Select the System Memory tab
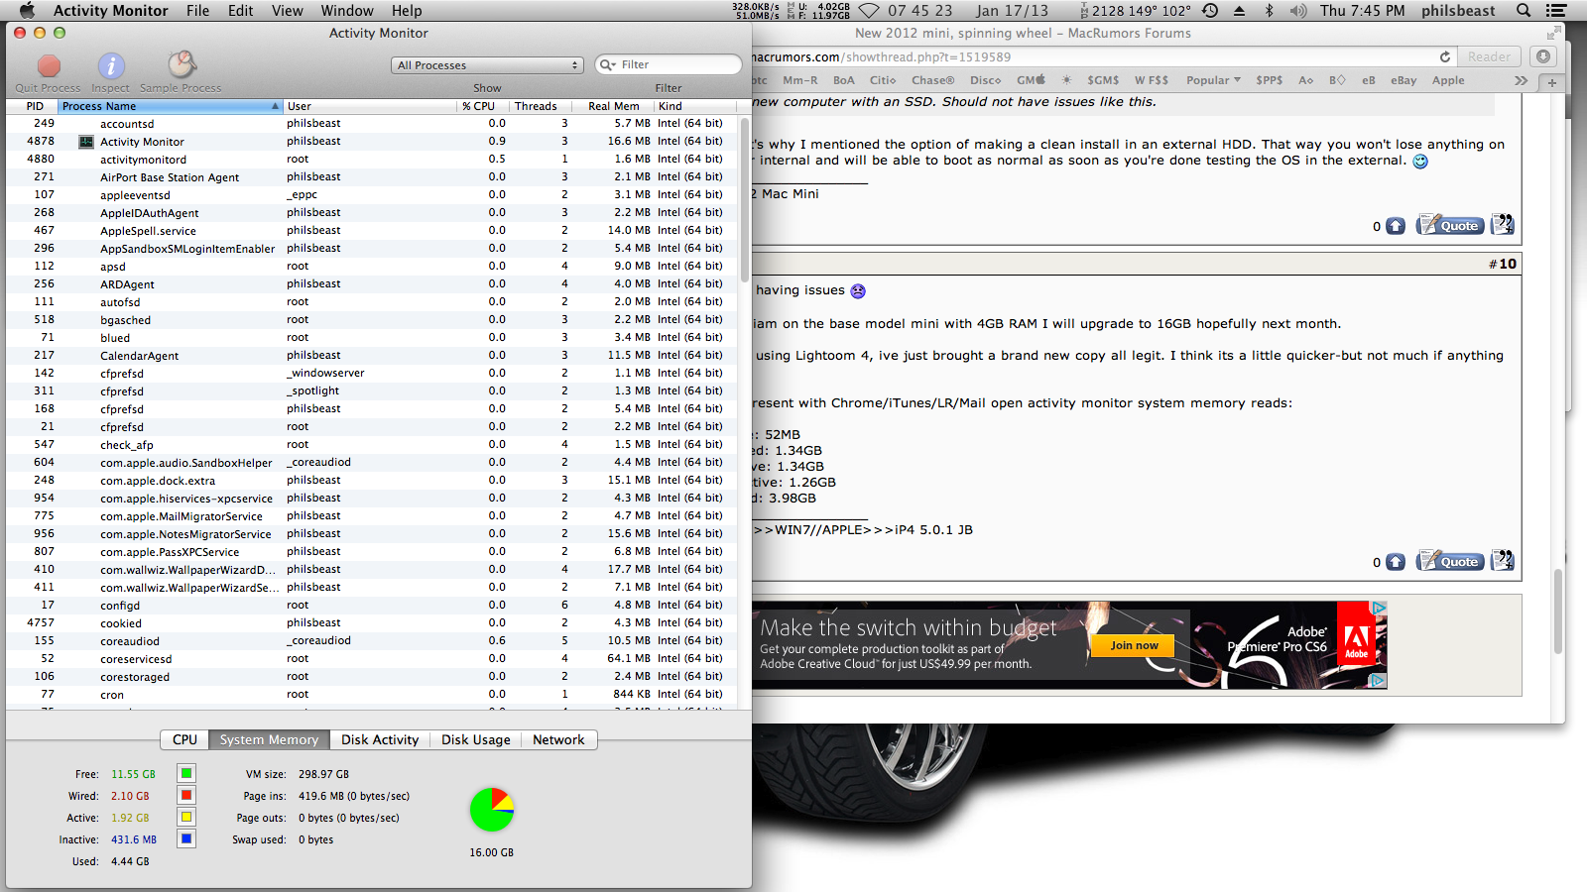Viewport: 1587px width, 892px height. [269, 740]
